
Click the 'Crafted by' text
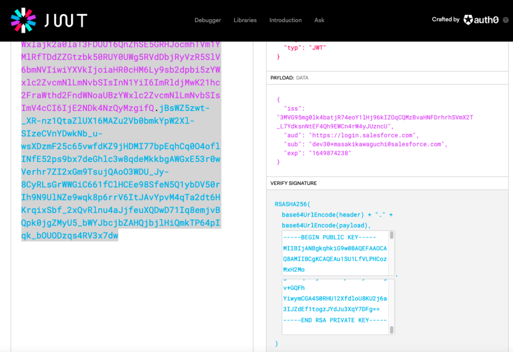(x=445, y=19)
